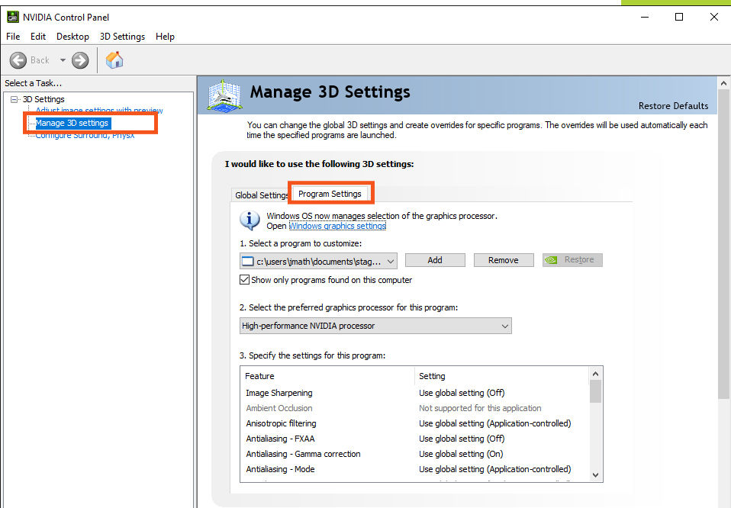The image size is (731, 508).
Task: Open the Back history dropdown arrow
Action: click(x=63, y=60)
